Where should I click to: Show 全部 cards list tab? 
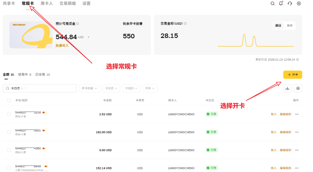(8, 75)
